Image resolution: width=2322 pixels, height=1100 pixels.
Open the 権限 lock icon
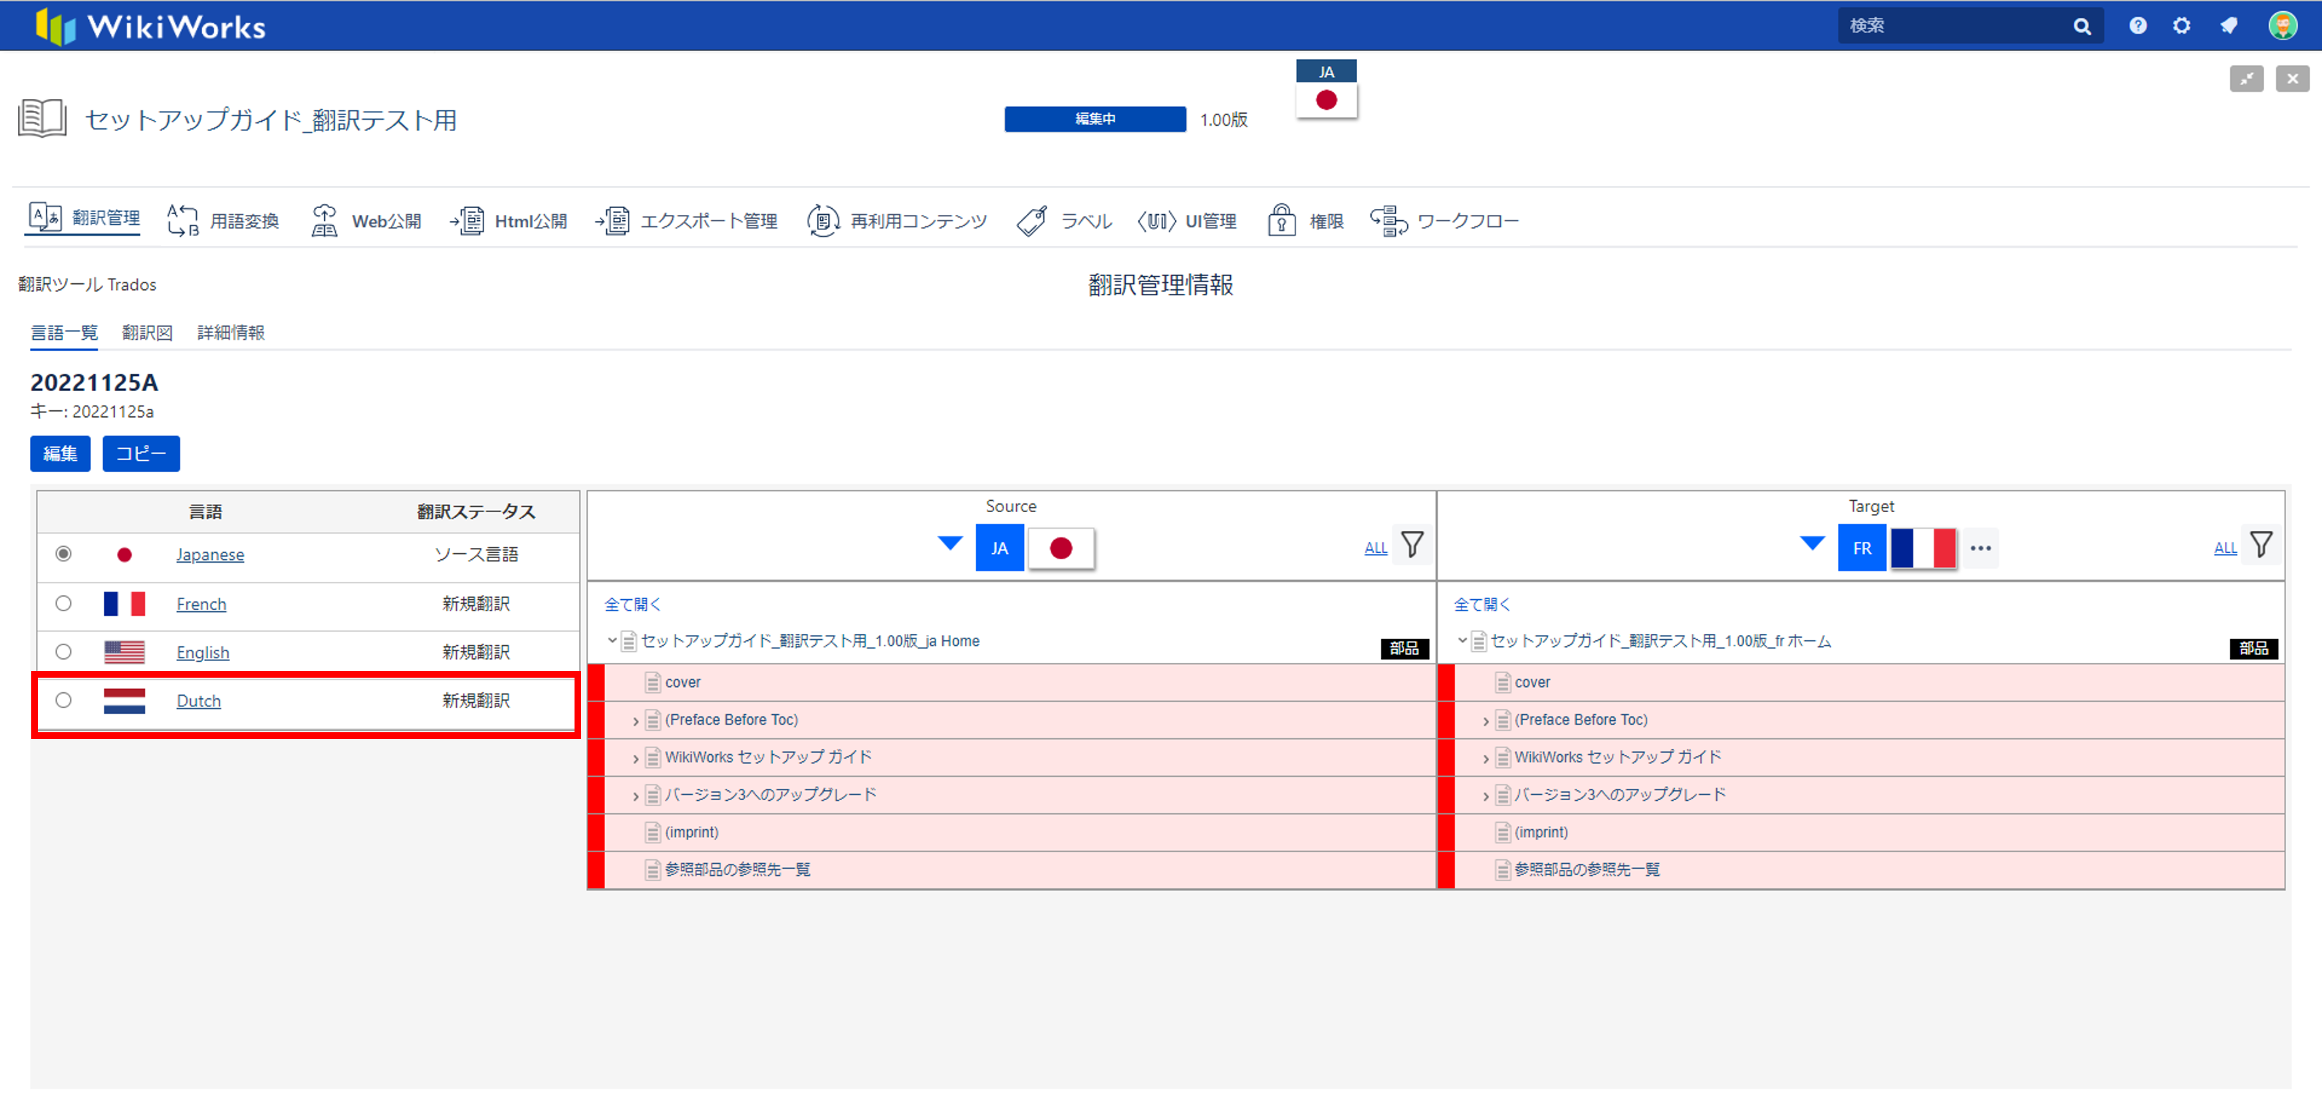coord(1281,221)
